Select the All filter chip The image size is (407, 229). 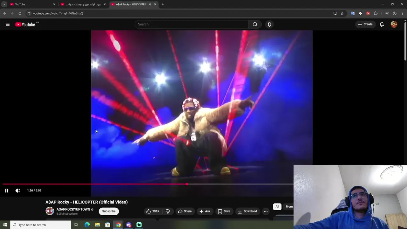click(277, 207)
